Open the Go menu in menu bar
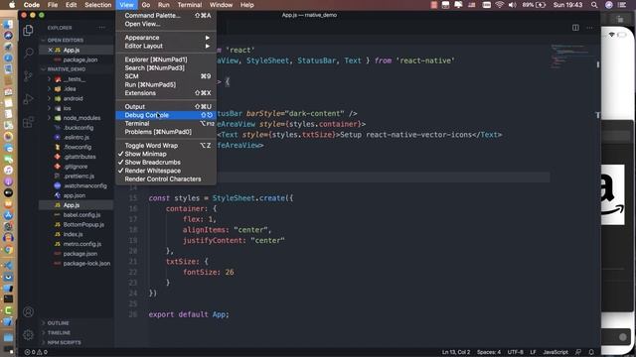Viewport: 636px width, 357px height. coord(146,5)
